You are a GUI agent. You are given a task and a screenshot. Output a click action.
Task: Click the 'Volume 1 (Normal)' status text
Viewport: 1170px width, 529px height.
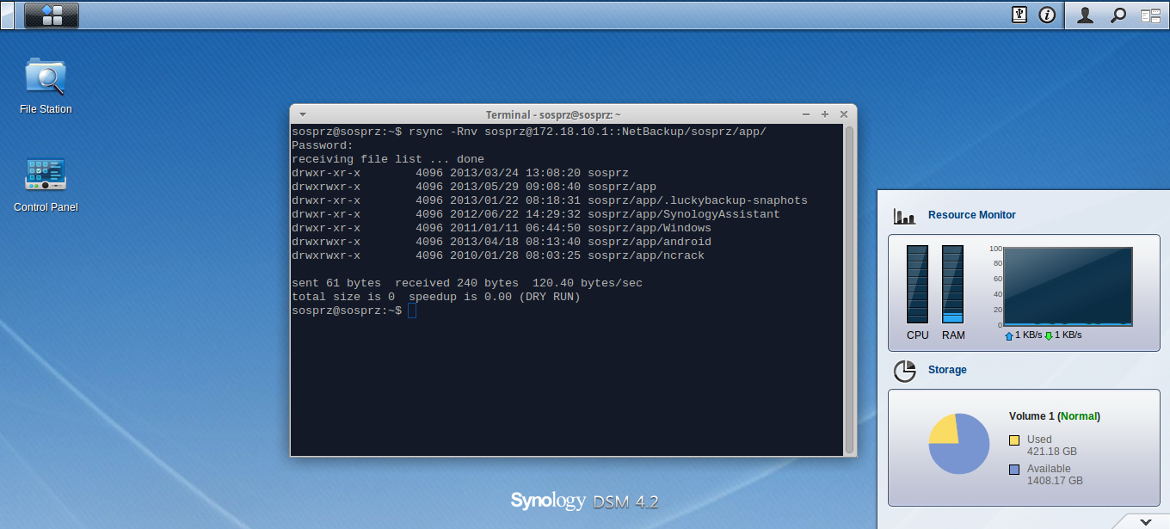1055,416
